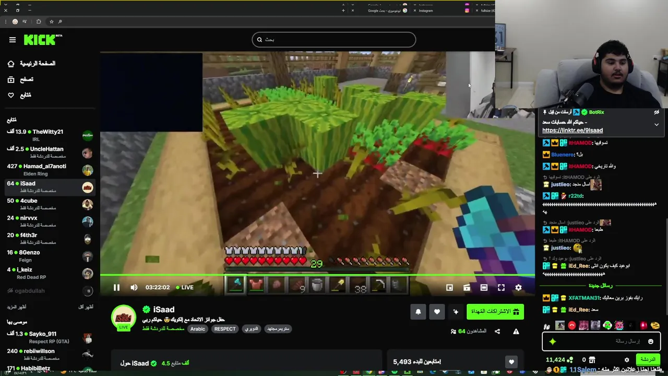Click heart button in follower goal panel

click(511, 362)
